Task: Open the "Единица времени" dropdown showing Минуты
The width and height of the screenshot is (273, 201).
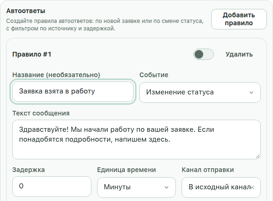Action: tap(136, 187)
